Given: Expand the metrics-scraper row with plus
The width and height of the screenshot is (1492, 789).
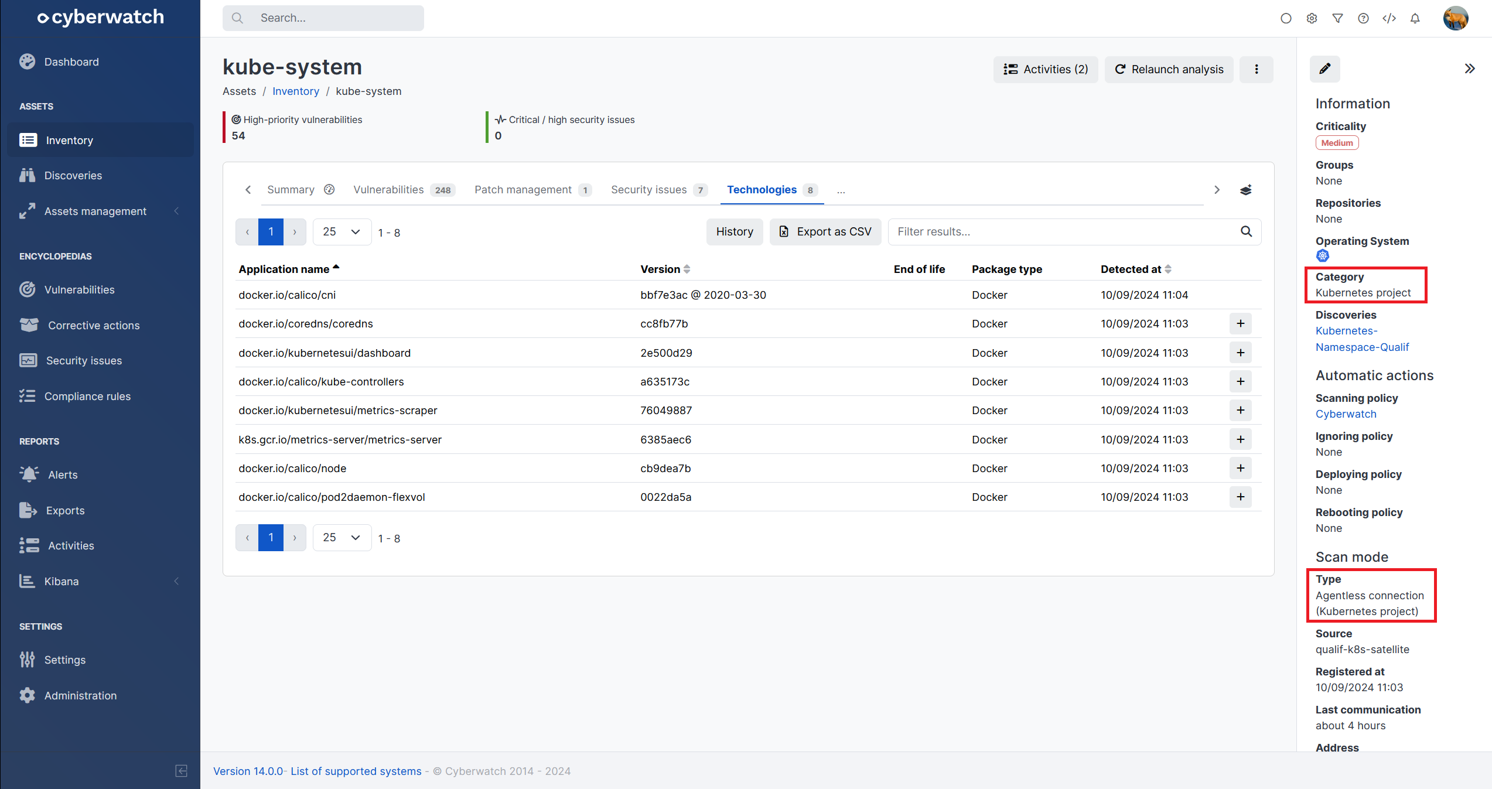Looking at the screenshot, I should click(x=1240, y=410).
